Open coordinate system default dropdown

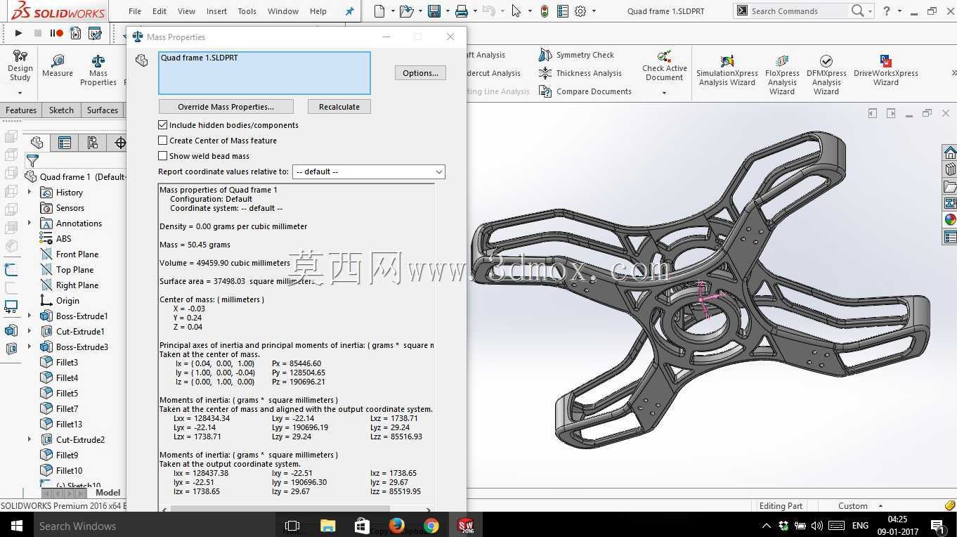[369, 172]
